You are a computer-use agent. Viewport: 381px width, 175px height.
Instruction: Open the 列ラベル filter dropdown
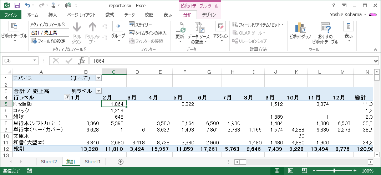[98, 91]
